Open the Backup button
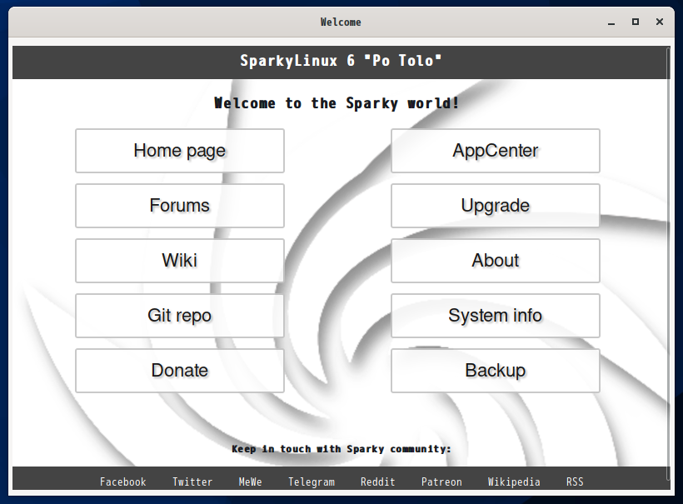Screen dimensions: 683x504 point(496,371)
